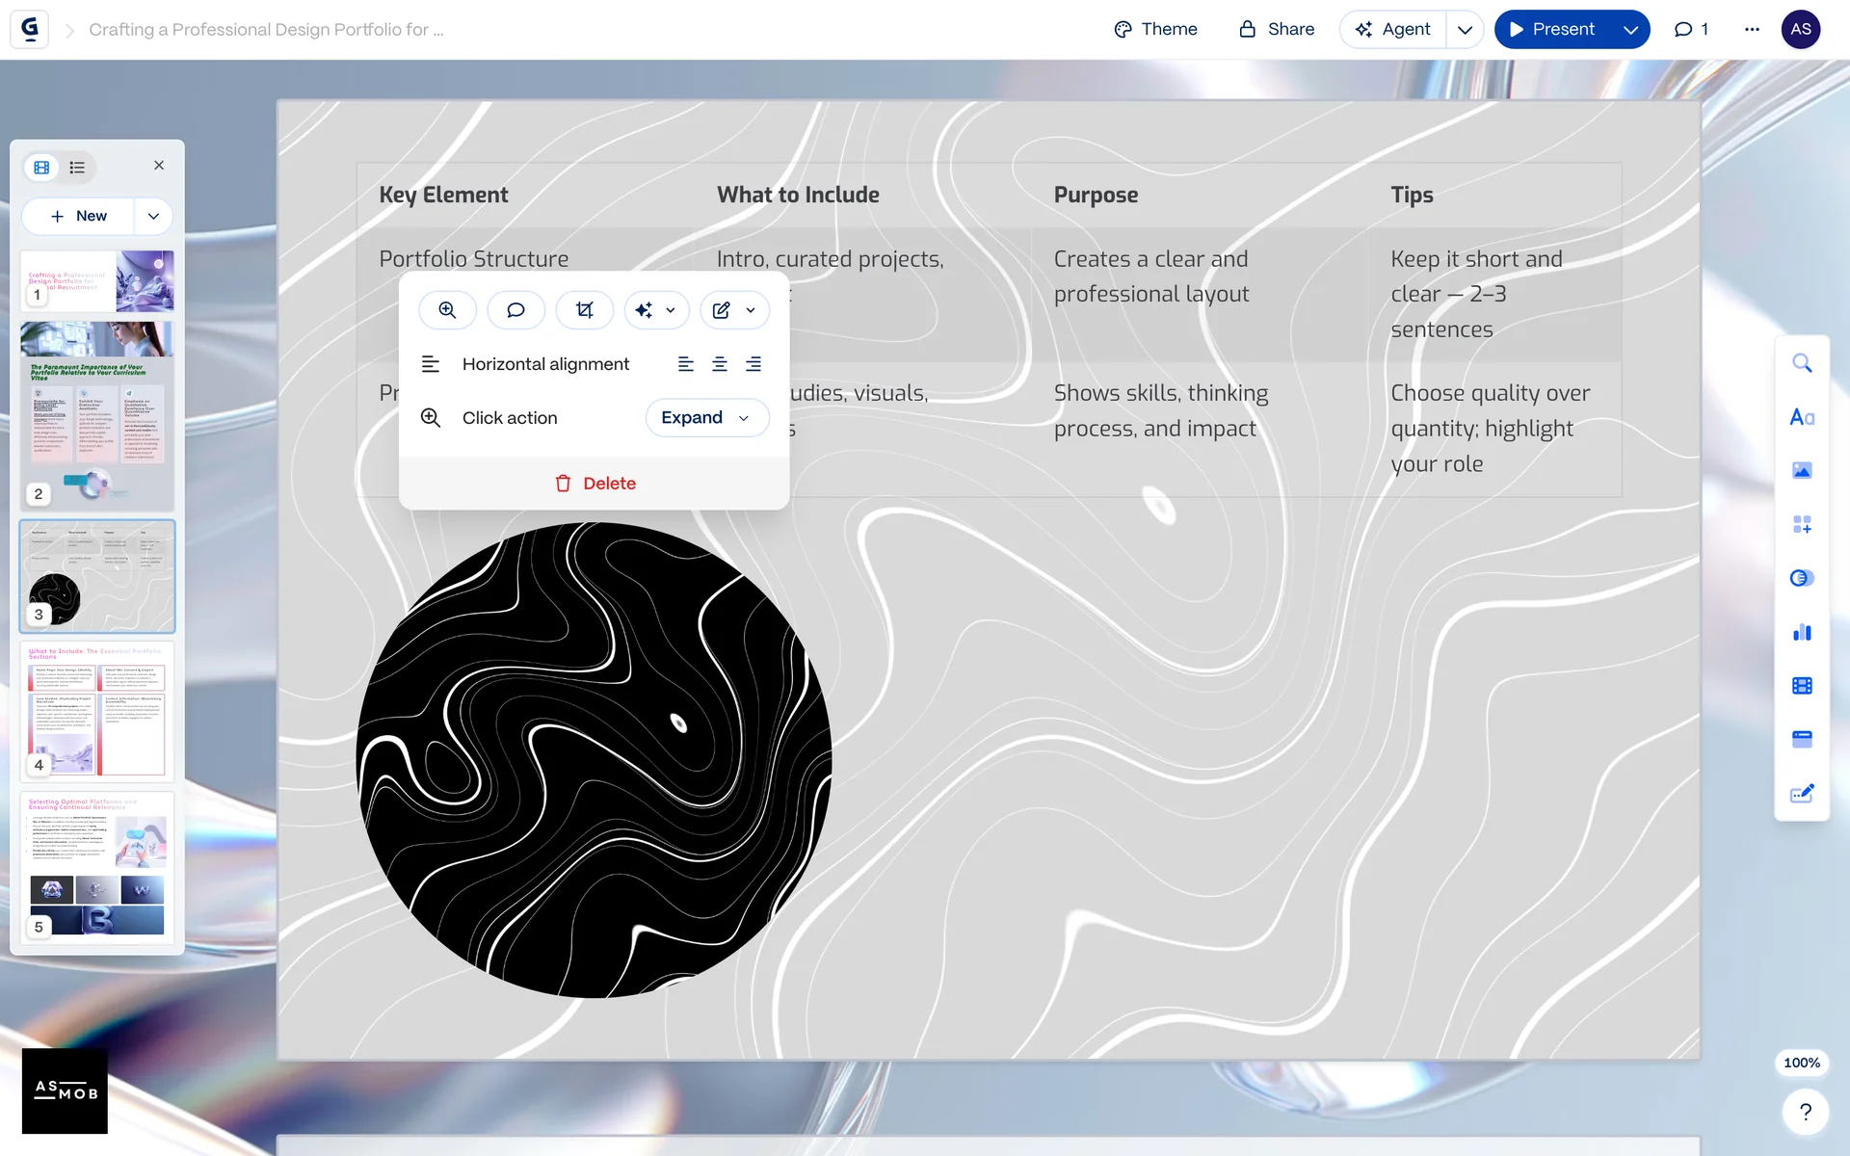
Task: Open the video/media icon in right sidebar
Action: click(x=1801, y=686)
